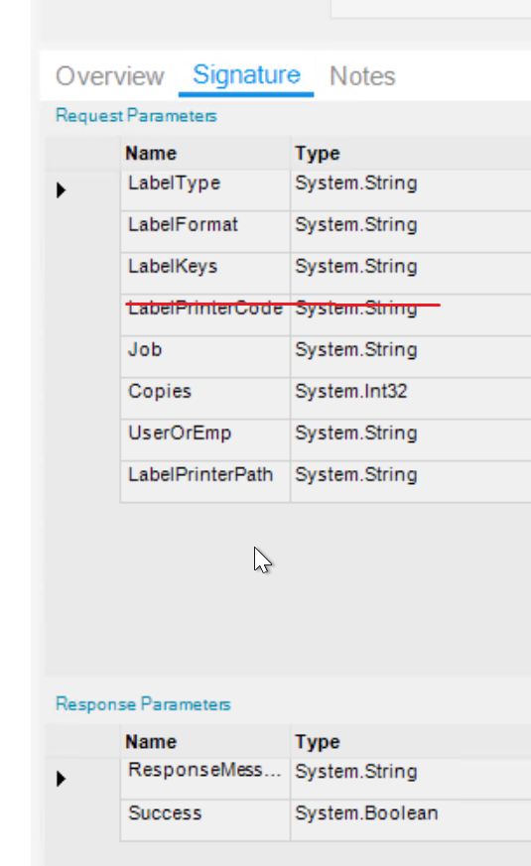Click the System.String type cell for LabelKeys
The image size is (531, 866).
[x=411, y=274]
